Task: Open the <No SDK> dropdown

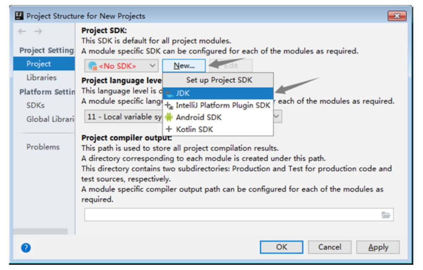Action: pos(121,66)
